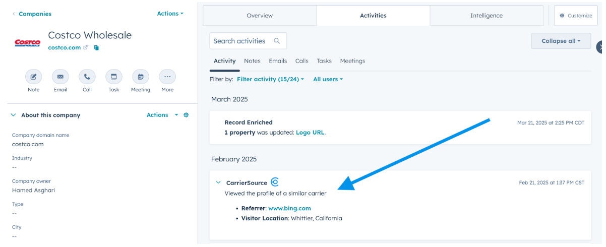Click the Search activities input field
The height and width of the screenshot is (247, 606).
click(248, 41)
